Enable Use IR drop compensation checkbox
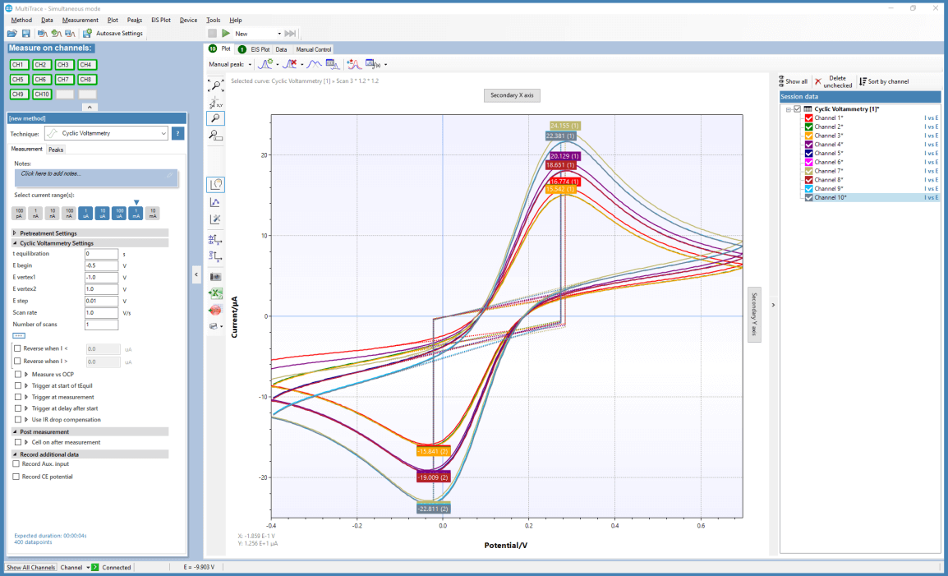Image resolution: width=948 pixels, height=576 pixels. (x=17, y=419)
